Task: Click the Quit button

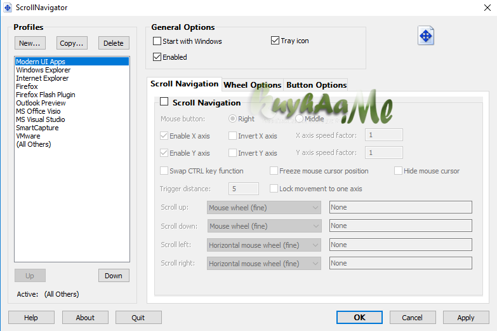Action: 138,318
